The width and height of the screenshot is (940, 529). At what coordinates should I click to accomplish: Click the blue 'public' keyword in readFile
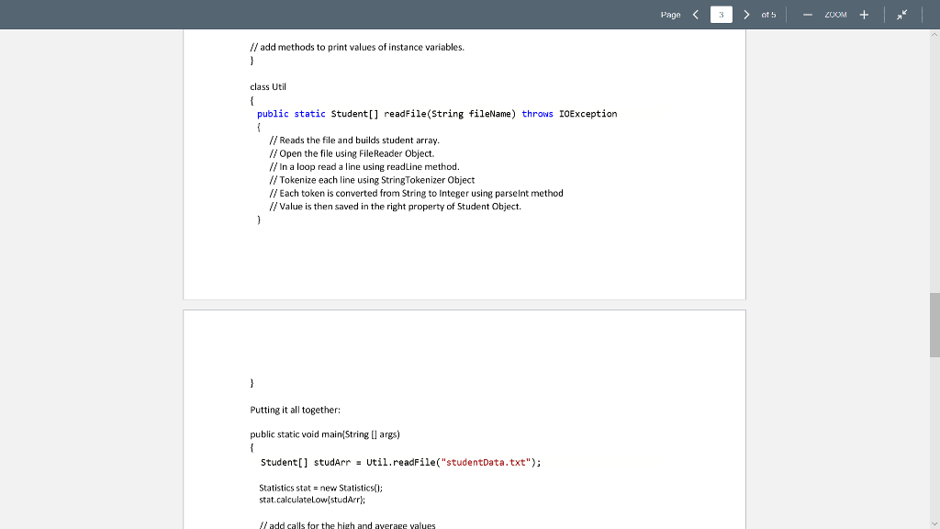(273, 114)
